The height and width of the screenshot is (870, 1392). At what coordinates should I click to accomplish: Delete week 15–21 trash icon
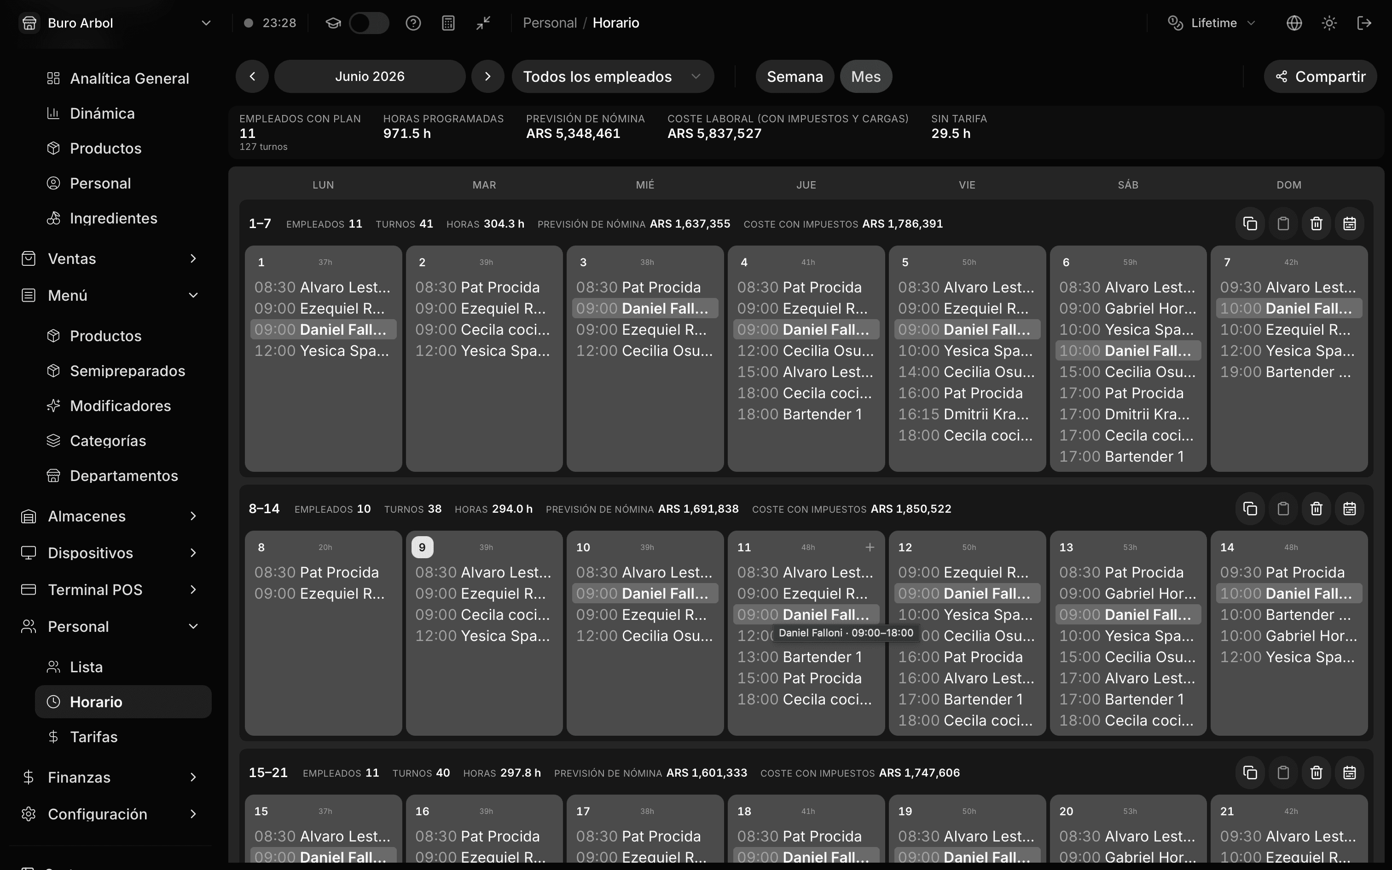point(1317,773)
